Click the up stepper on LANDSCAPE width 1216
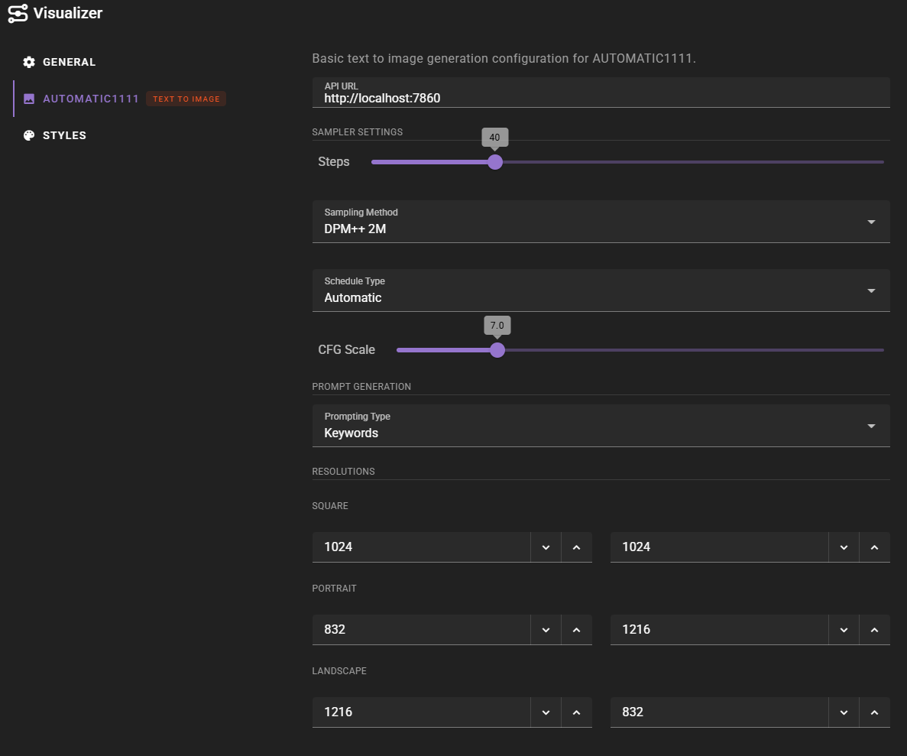The height and width of the screenshot is (756, 907). coord(577,712)
